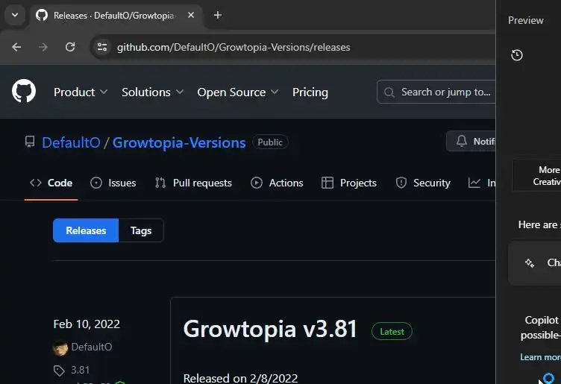Open the Code tab
This screenshot has width=561, height=384.
(51, 183)
